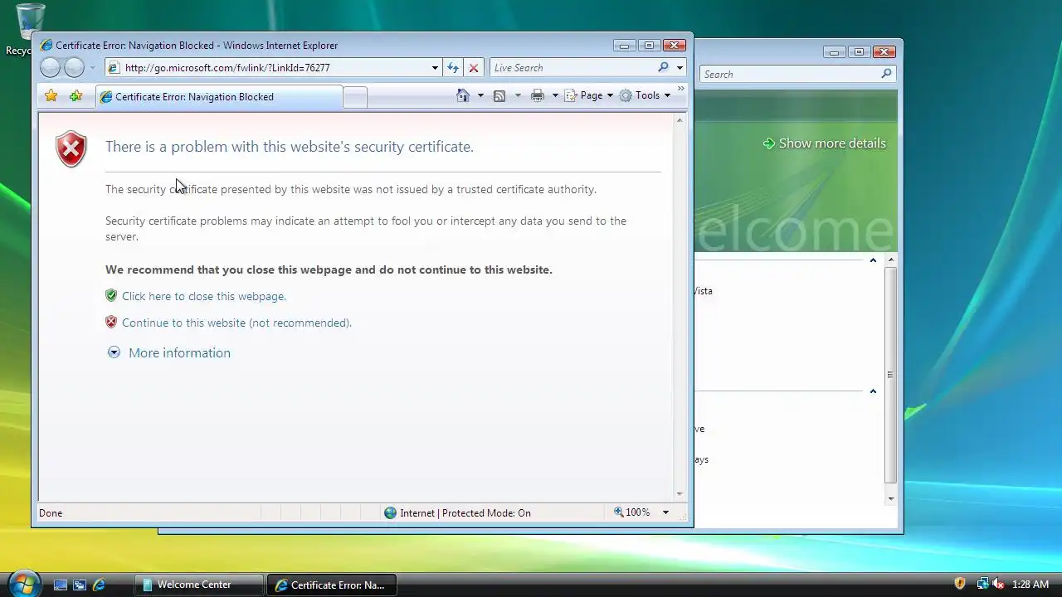This screenshot has width=1062, height=597.
Task: Open the Home button dropdown arrow
Action: pyautogui.click(x=480, y=95)
